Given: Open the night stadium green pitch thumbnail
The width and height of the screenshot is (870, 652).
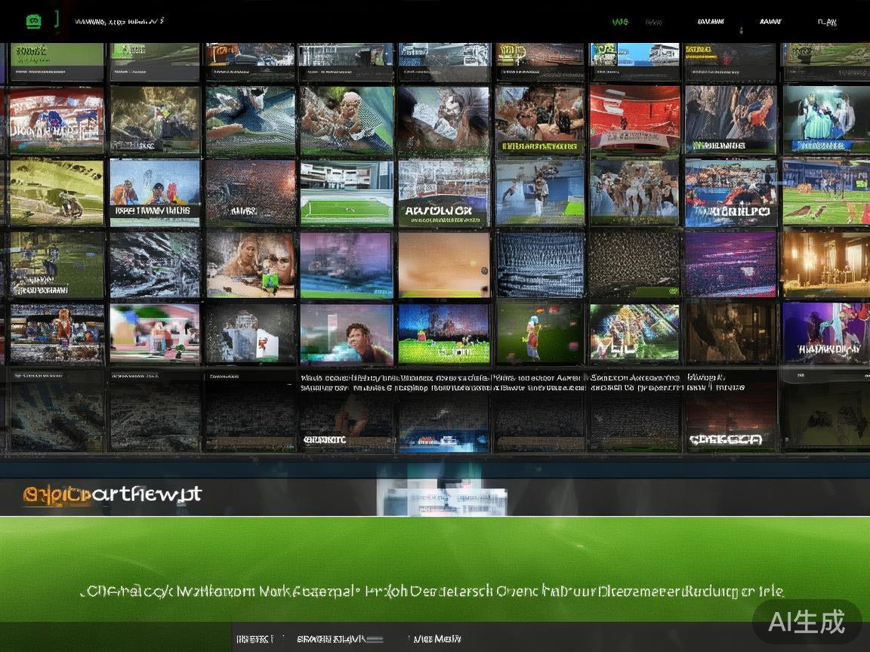Looking at the screenshot, I should click(x=444, y=334).
